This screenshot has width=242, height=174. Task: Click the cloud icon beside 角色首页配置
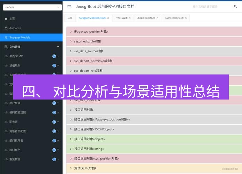tap(6, 131)
